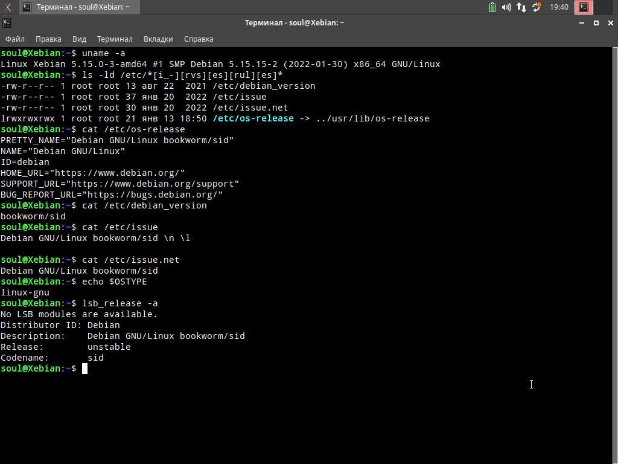Click the 'linux-gnu' output text
Viewport: 618px width, 464px height.
(25, 292)
